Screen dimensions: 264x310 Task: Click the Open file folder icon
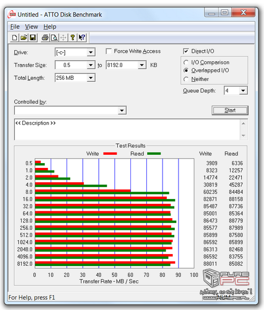(x=24, y=37)
